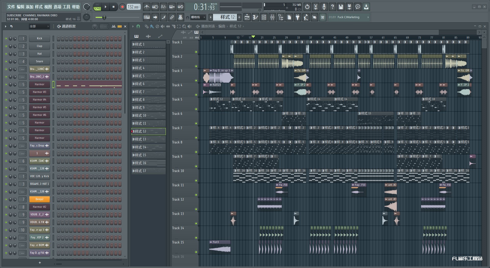Expand the news panel arrow

coord(368,17)
